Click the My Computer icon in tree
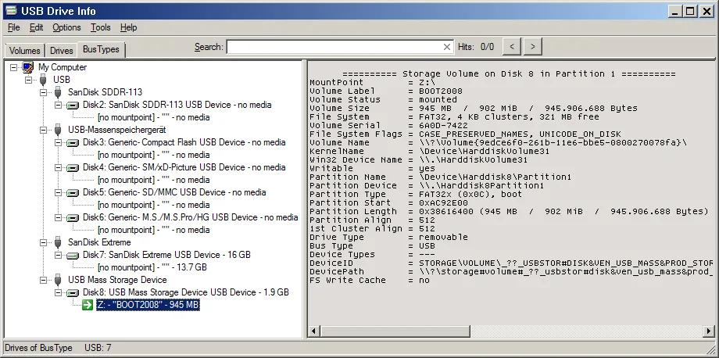Screen dimensions: 719x358 tap(28, 67)
